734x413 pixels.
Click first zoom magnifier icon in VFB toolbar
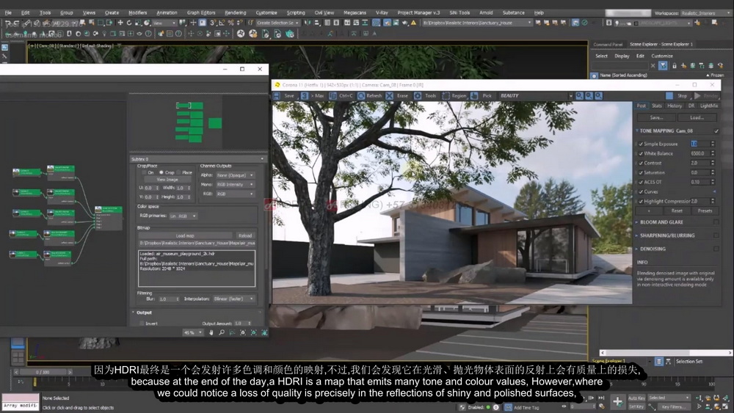(x=580, y=96)
